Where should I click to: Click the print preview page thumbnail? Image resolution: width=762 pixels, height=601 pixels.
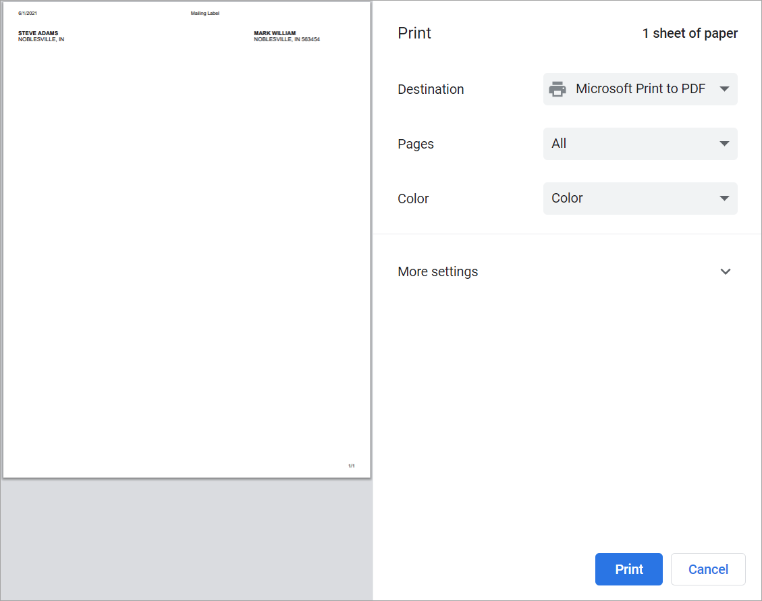(x=186, y=240)
